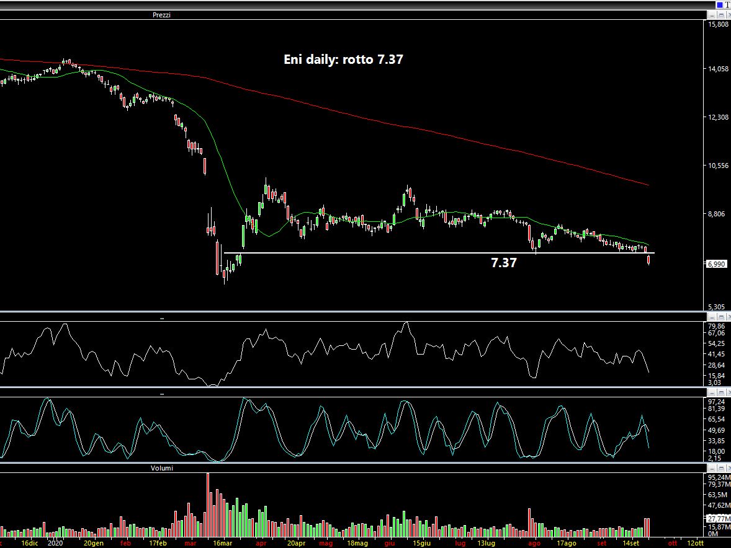
Task: Click the 18,00 stochastic scale value
Action: [x=717, y=451]
